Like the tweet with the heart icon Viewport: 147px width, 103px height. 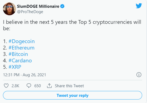(6, 86)
